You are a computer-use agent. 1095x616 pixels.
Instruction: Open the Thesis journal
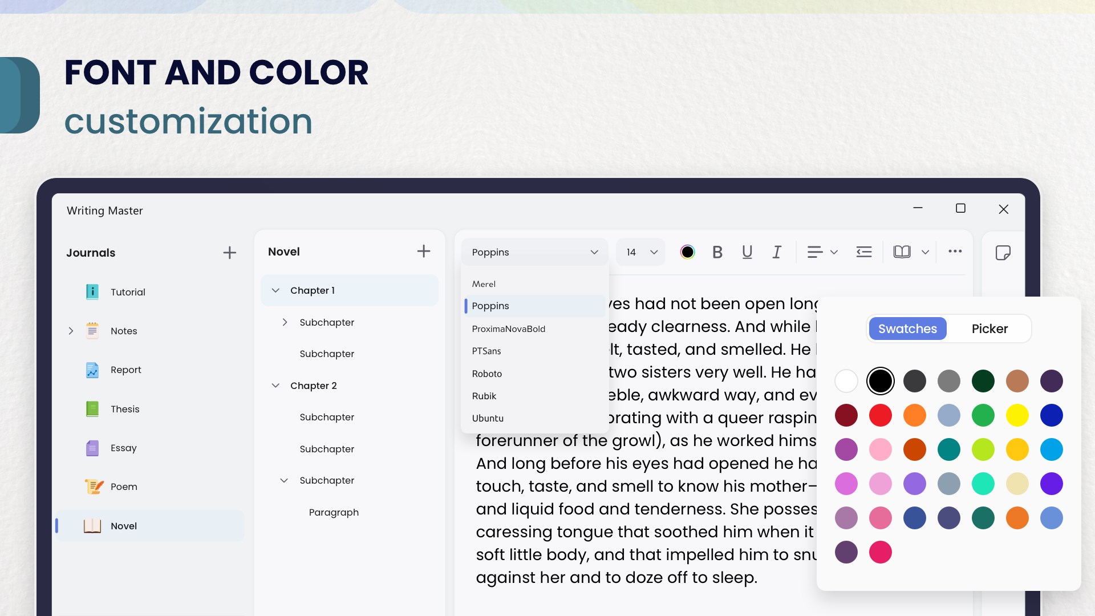coord(125,409)
